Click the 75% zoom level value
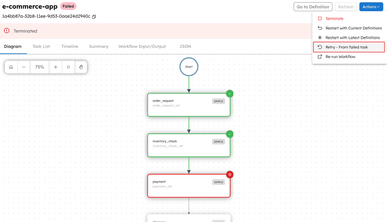Screen dimensions: 387x222 tap(40, 67)
